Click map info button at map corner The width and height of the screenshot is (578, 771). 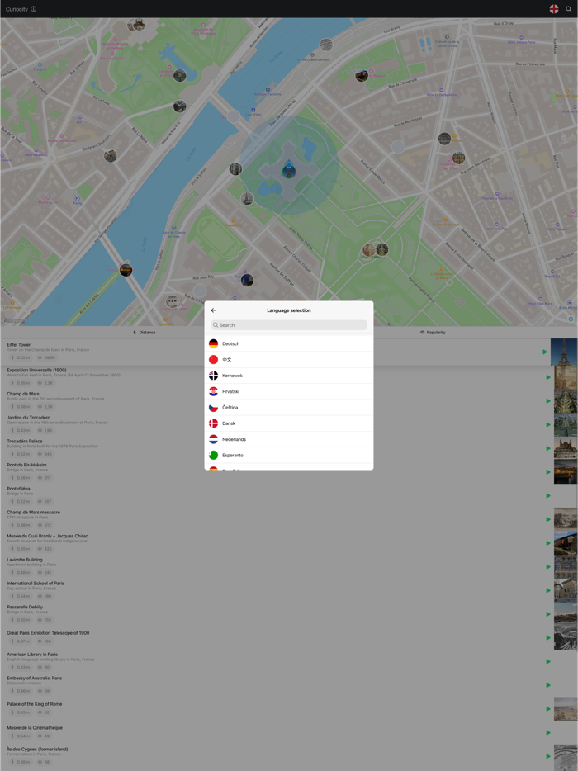pos(571,319)
